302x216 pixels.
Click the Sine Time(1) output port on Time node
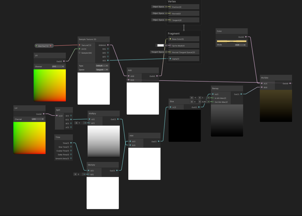point(71,147)
